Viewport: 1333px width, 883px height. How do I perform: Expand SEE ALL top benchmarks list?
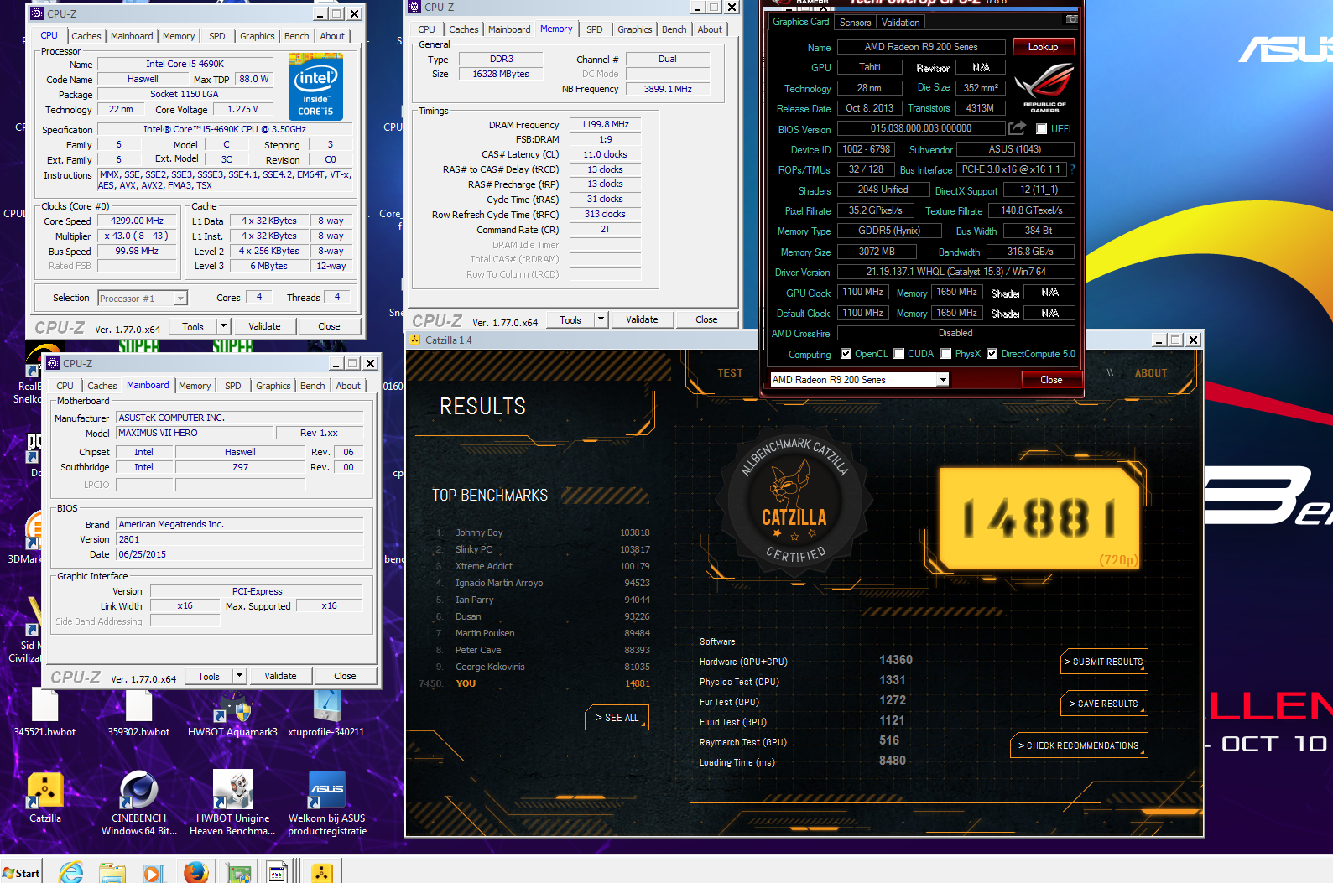tap(617, 718)
